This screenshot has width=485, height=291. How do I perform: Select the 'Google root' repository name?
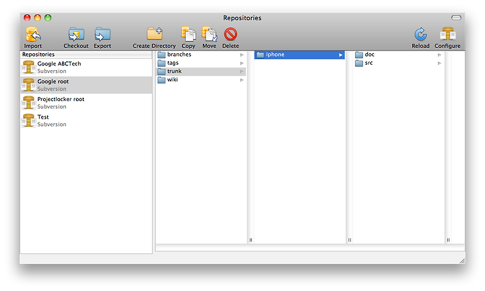[x=53, y=82]
